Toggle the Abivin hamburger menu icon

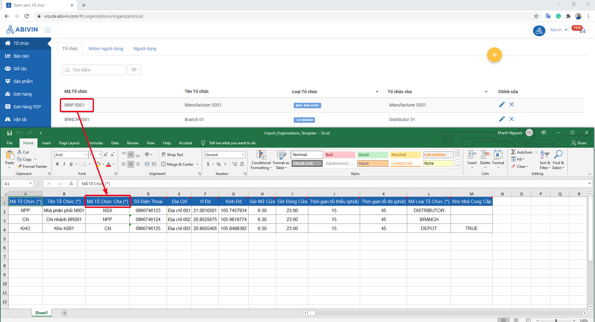(48, 30)
